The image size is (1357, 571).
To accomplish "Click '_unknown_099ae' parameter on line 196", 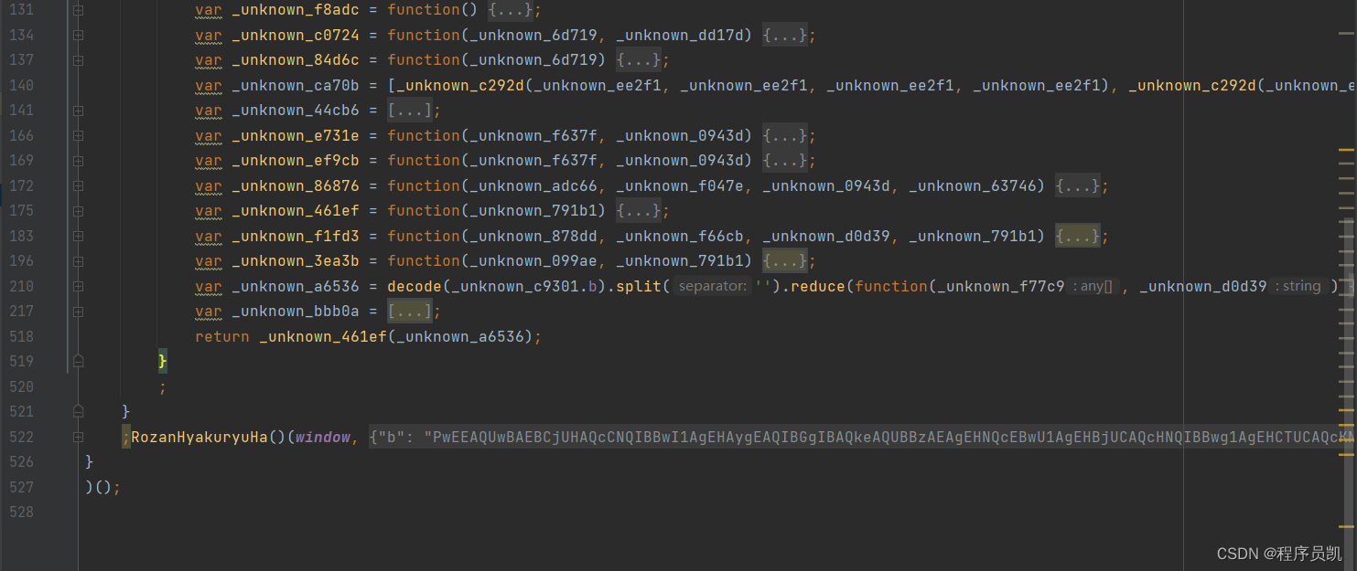I will [x=533, y=261].
